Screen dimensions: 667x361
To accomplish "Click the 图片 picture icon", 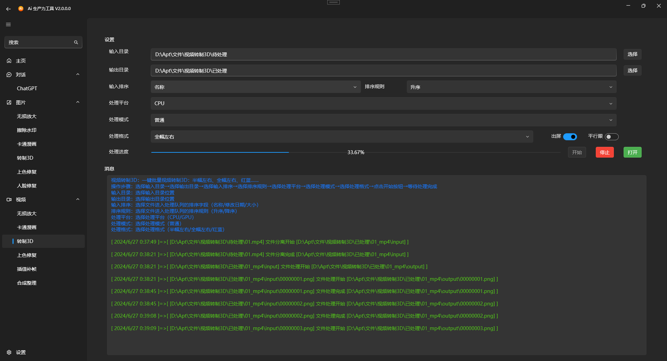I will tap(9, 102).
